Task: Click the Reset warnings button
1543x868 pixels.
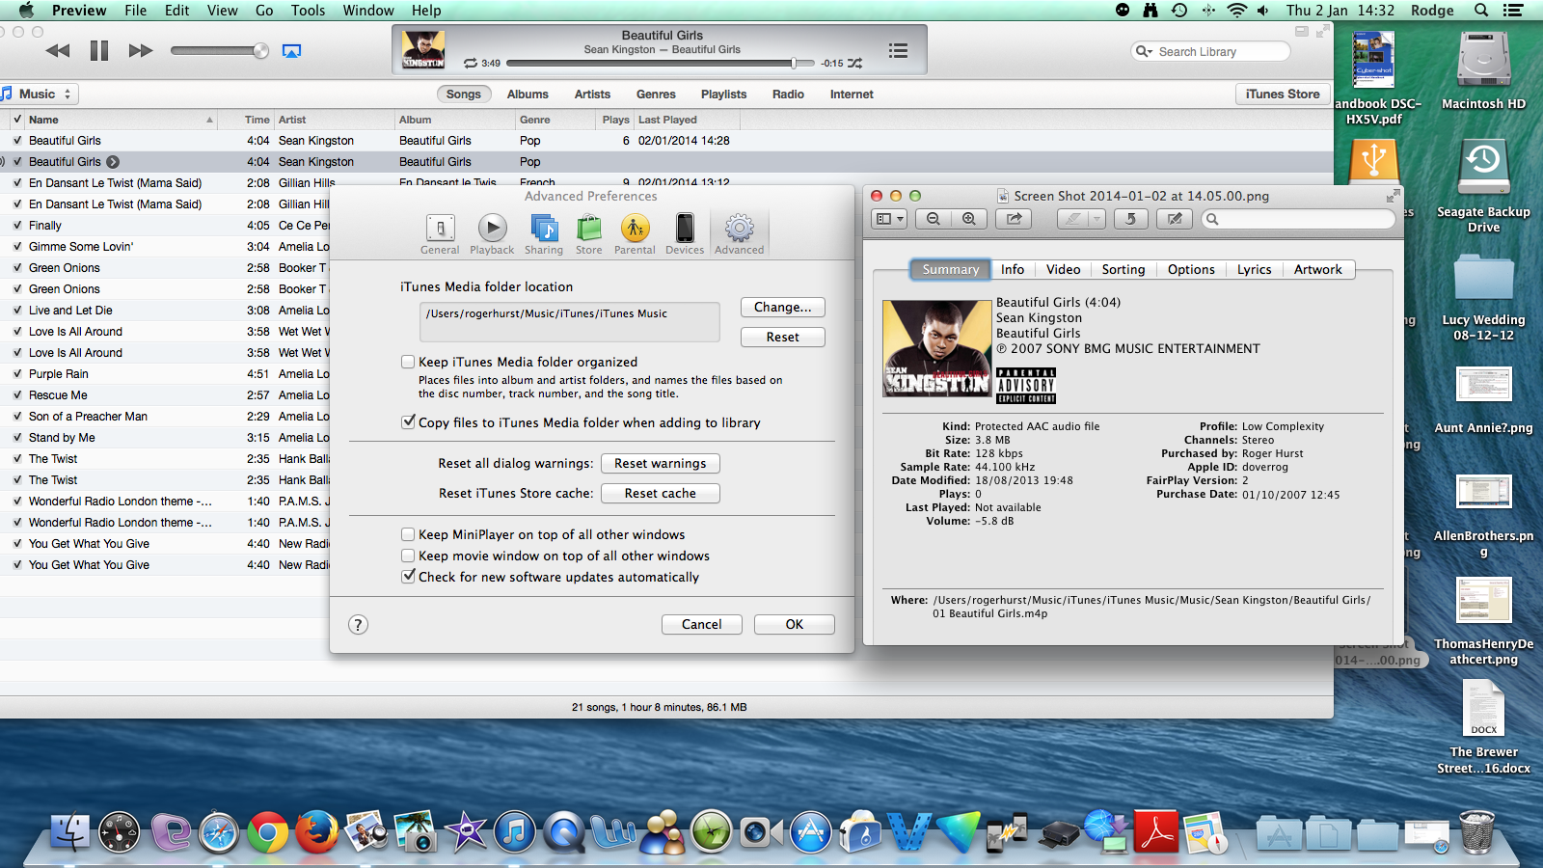Action: click(x=660, y=464)
